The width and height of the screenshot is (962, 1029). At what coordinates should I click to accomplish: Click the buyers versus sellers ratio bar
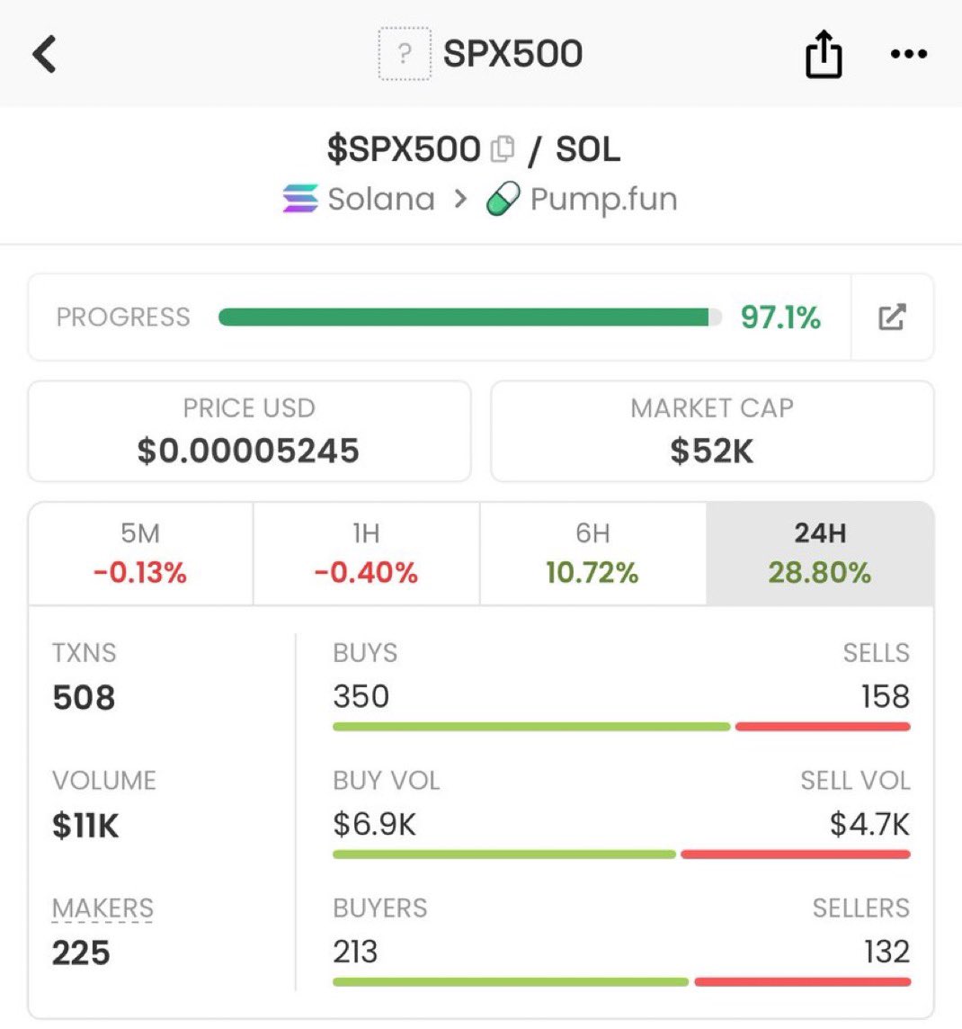click(621, 981)
